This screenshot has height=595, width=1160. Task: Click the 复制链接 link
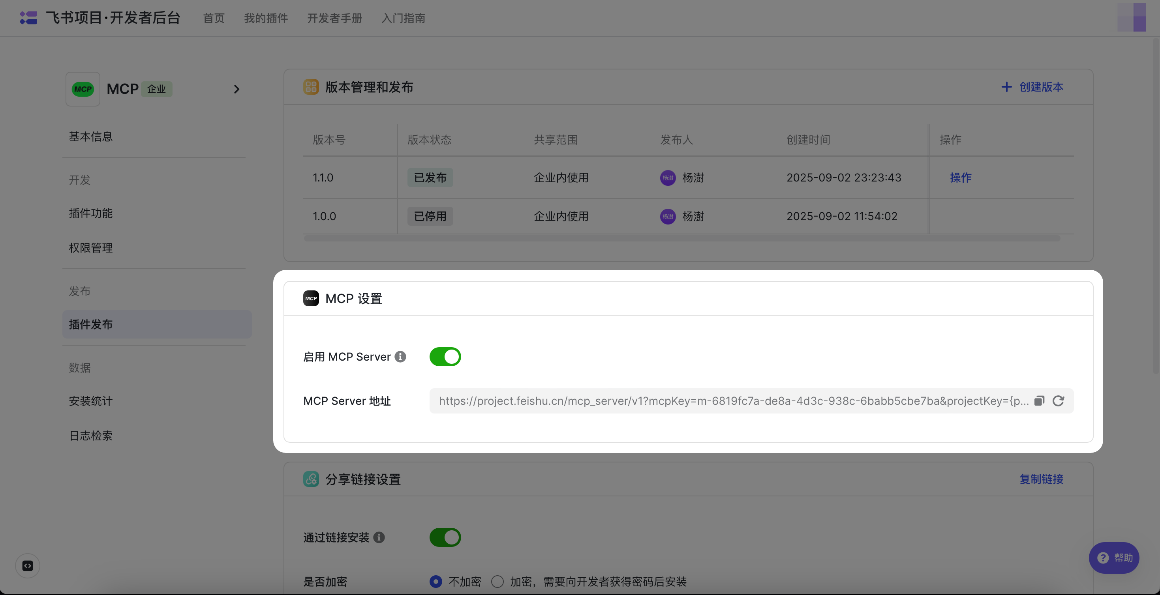[x=1042, y=479]
